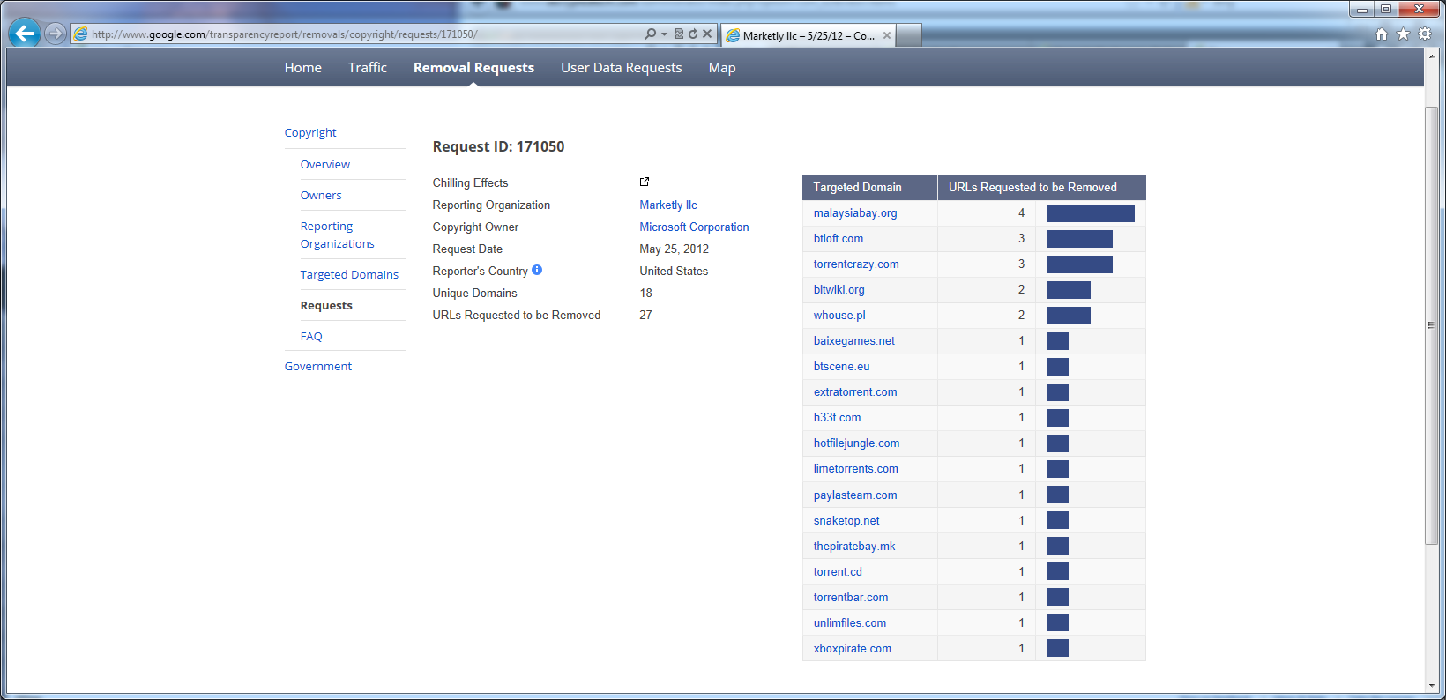The width and height of the screenshot is (1446, 700).
Task: Click the Request ID: 171050 heading
Action: (498, 146)
